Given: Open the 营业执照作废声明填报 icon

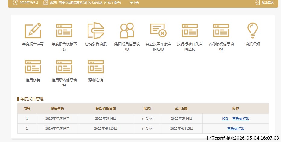Looking at the screenshot, I should coord(158,30).
